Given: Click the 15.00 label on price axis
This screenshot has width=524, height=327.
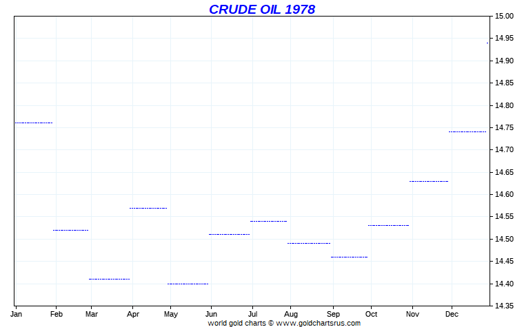Looking at the screenshot, I should coord(504,17).
